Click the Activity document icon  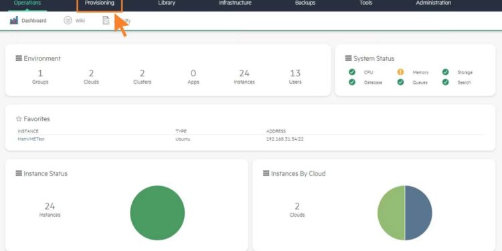click(106, 21)
